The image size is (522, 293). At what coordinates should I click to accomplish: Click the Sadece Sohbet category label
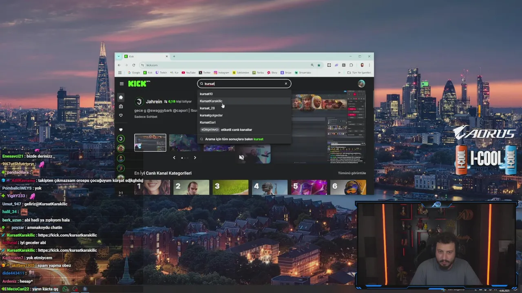click(x=146, y=117)
